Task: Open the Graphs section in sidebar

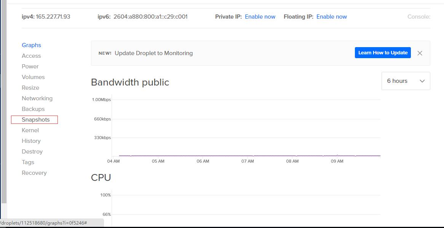Action: pos(31,45)
